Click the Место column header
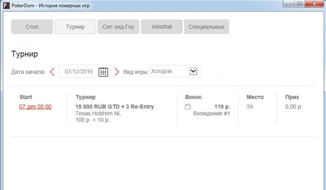 click(255, 97)
